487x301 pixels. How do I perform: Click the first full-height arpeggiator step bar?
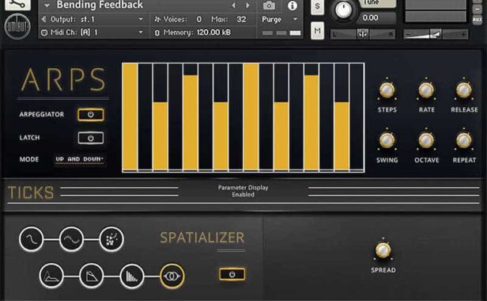coord(130,117)
